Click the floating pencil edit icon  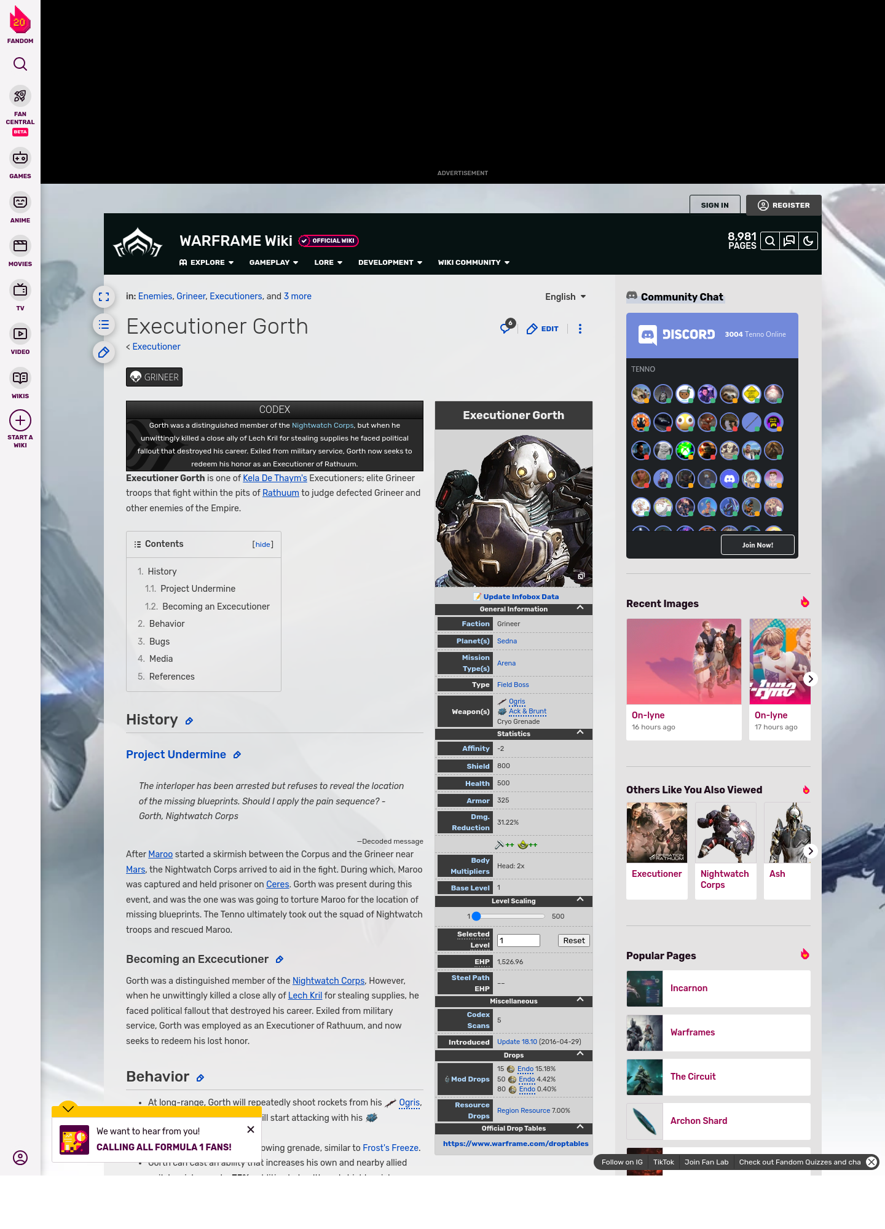(104, 352)
